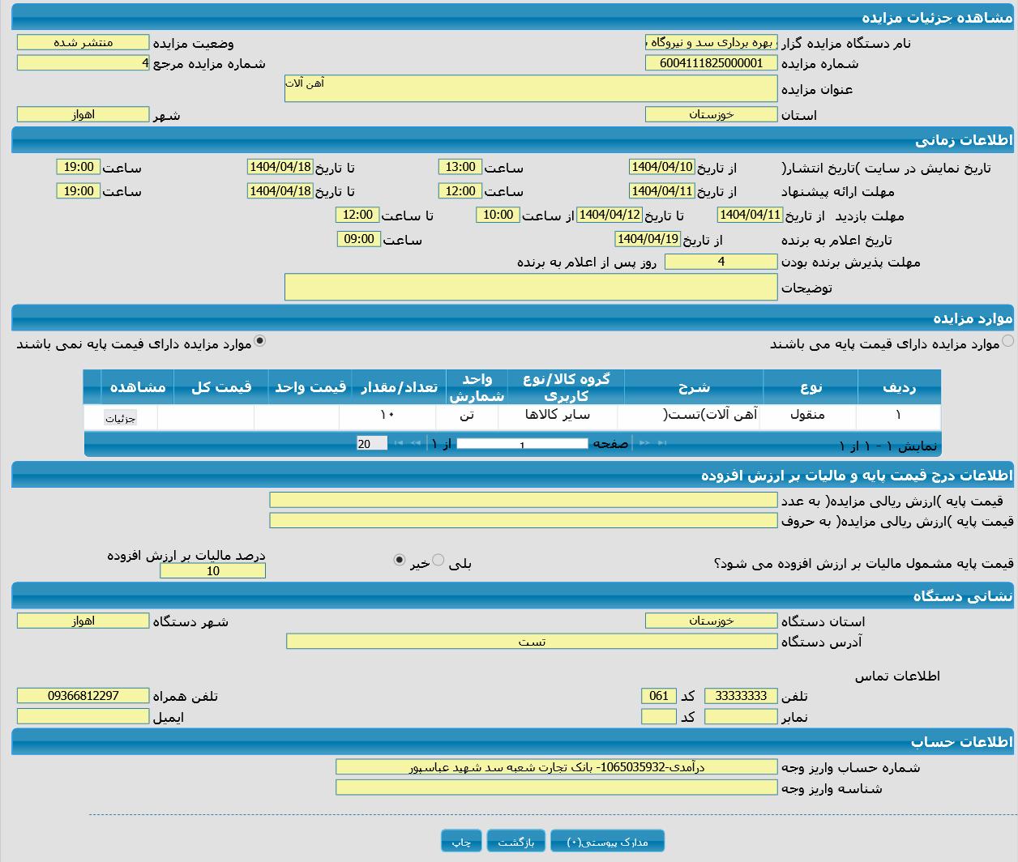
Task: Go to last page in grid pager
Action: coord(398,443)
